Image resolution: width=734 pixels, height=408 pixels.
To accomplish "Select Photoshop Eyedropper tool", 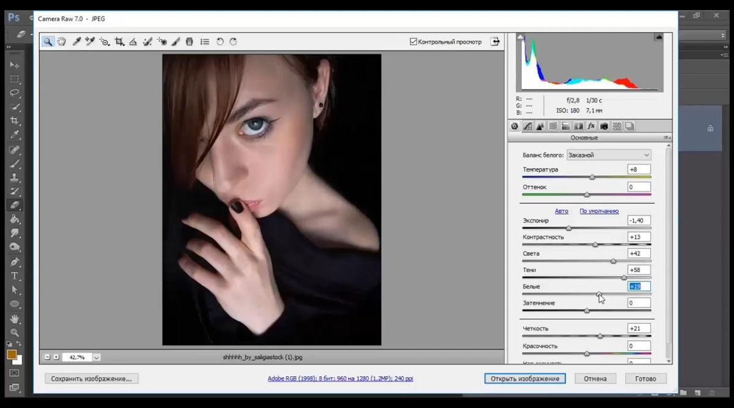I will (x=15, y=135).
